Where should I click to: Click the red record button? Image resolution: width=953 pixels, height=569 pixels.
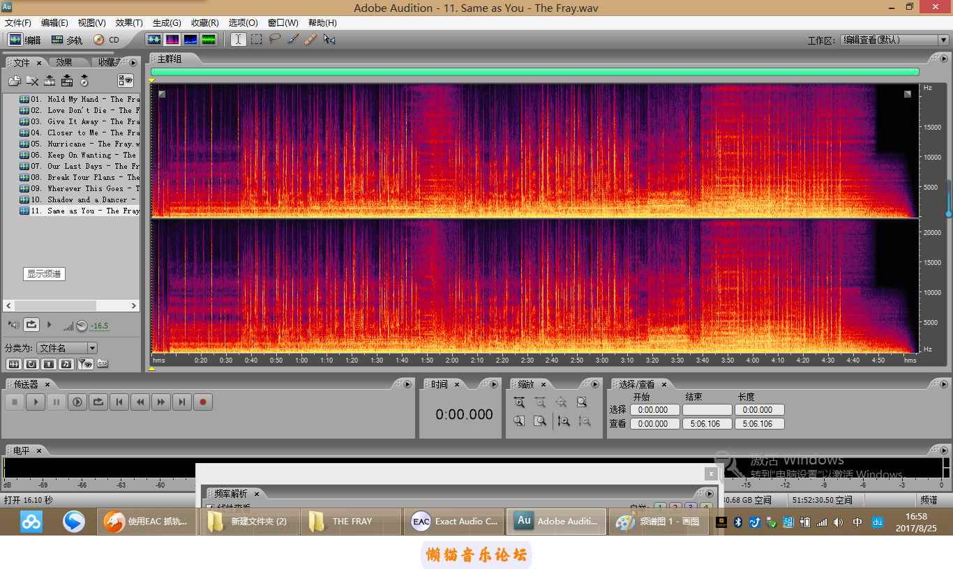[203, 402]
